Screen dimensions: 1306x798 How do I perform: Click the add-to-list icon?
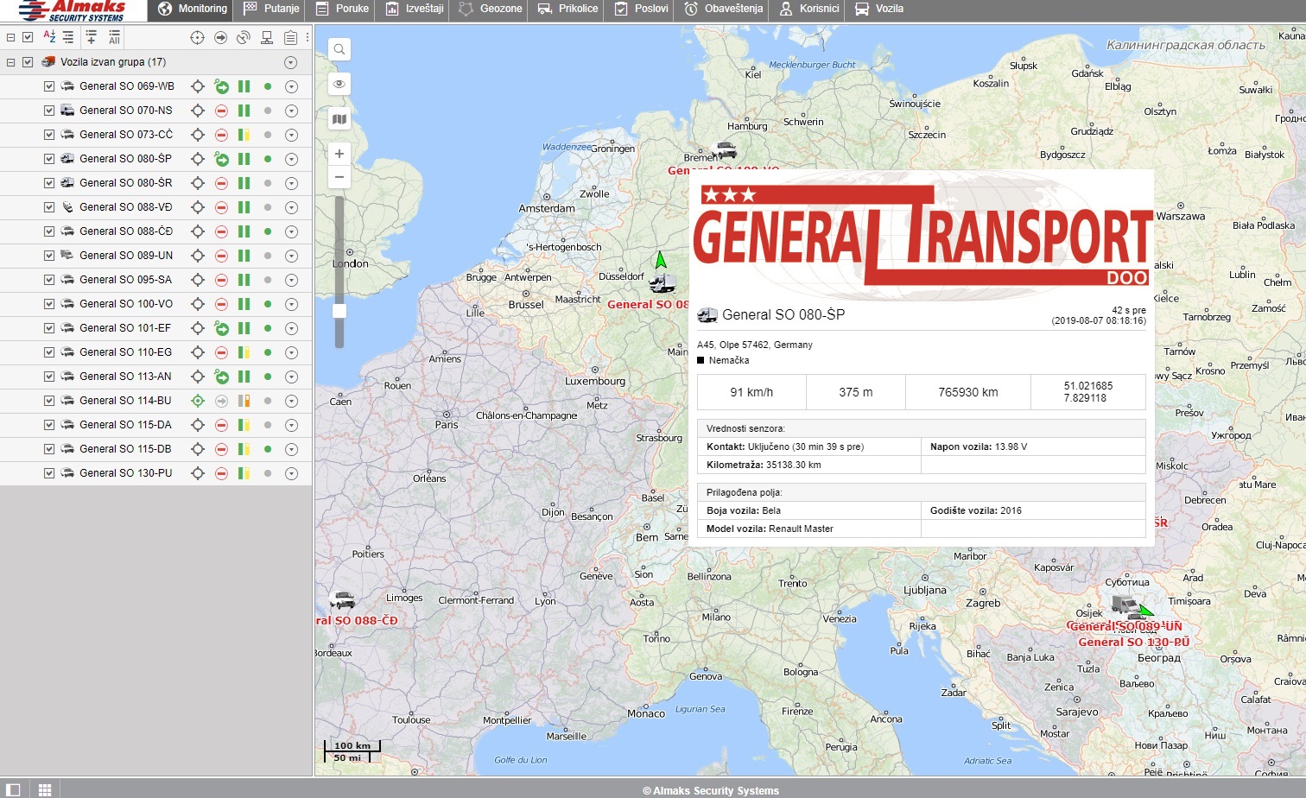pos(91,37)
